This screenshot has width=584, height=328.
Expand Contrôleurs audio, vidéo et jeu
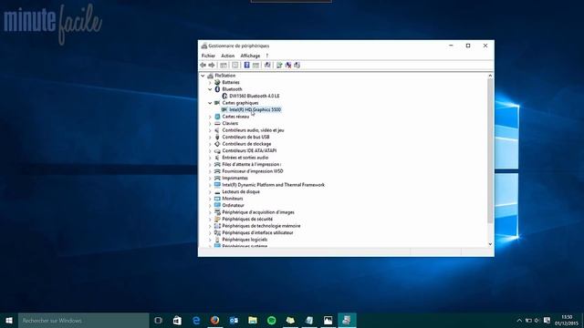tap(210, 130)
